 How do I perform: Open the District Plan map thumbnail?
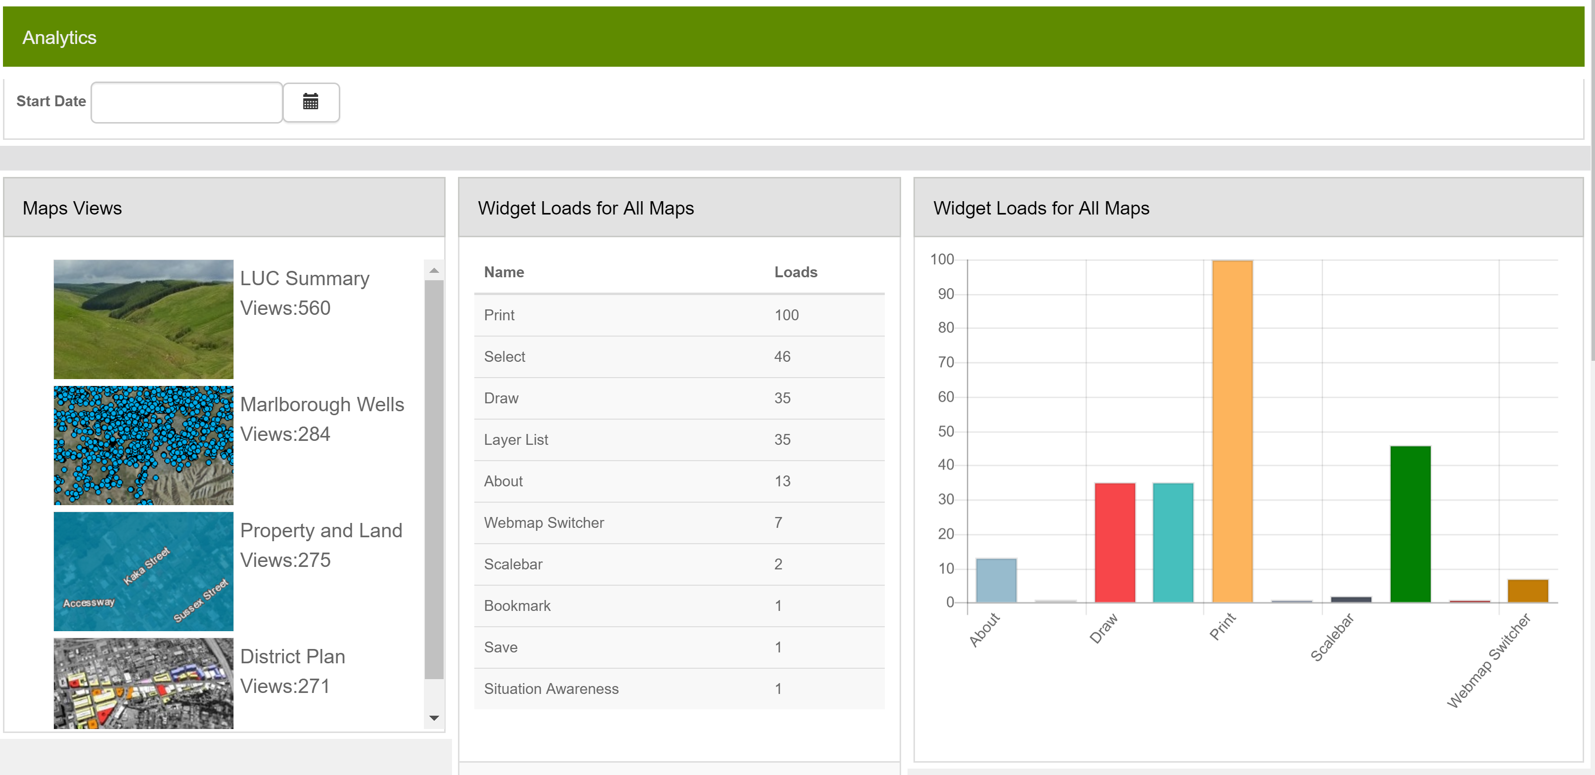pos(143,683)
